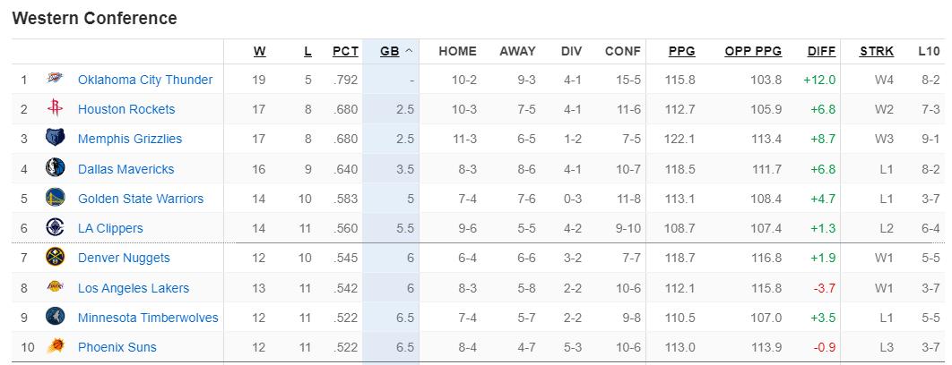952x365 pixels.
Task: Click the LA Clippers logo icon
Action: [x=55, y=228]
